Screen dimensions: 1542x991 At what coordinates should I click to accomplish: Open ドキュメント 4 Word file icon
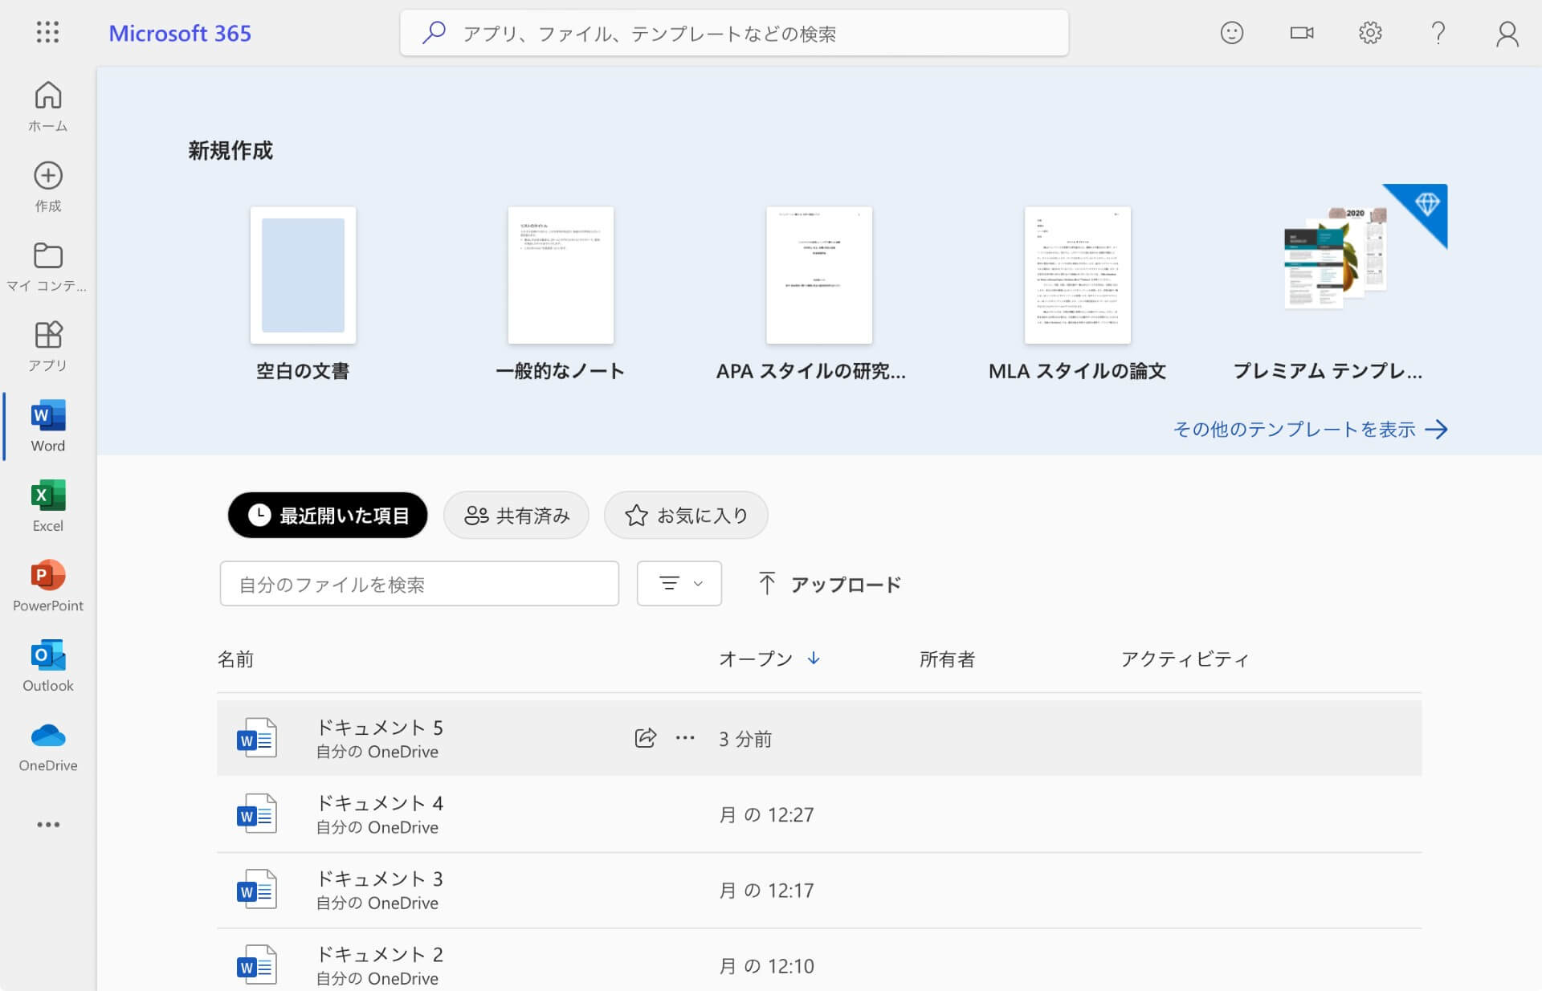point(257,814)
